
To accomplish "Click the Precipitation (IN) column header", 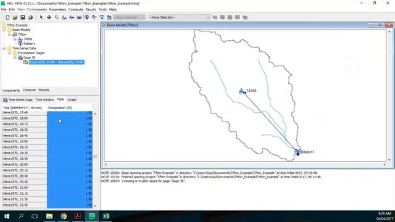I will [x=70, y=108].
